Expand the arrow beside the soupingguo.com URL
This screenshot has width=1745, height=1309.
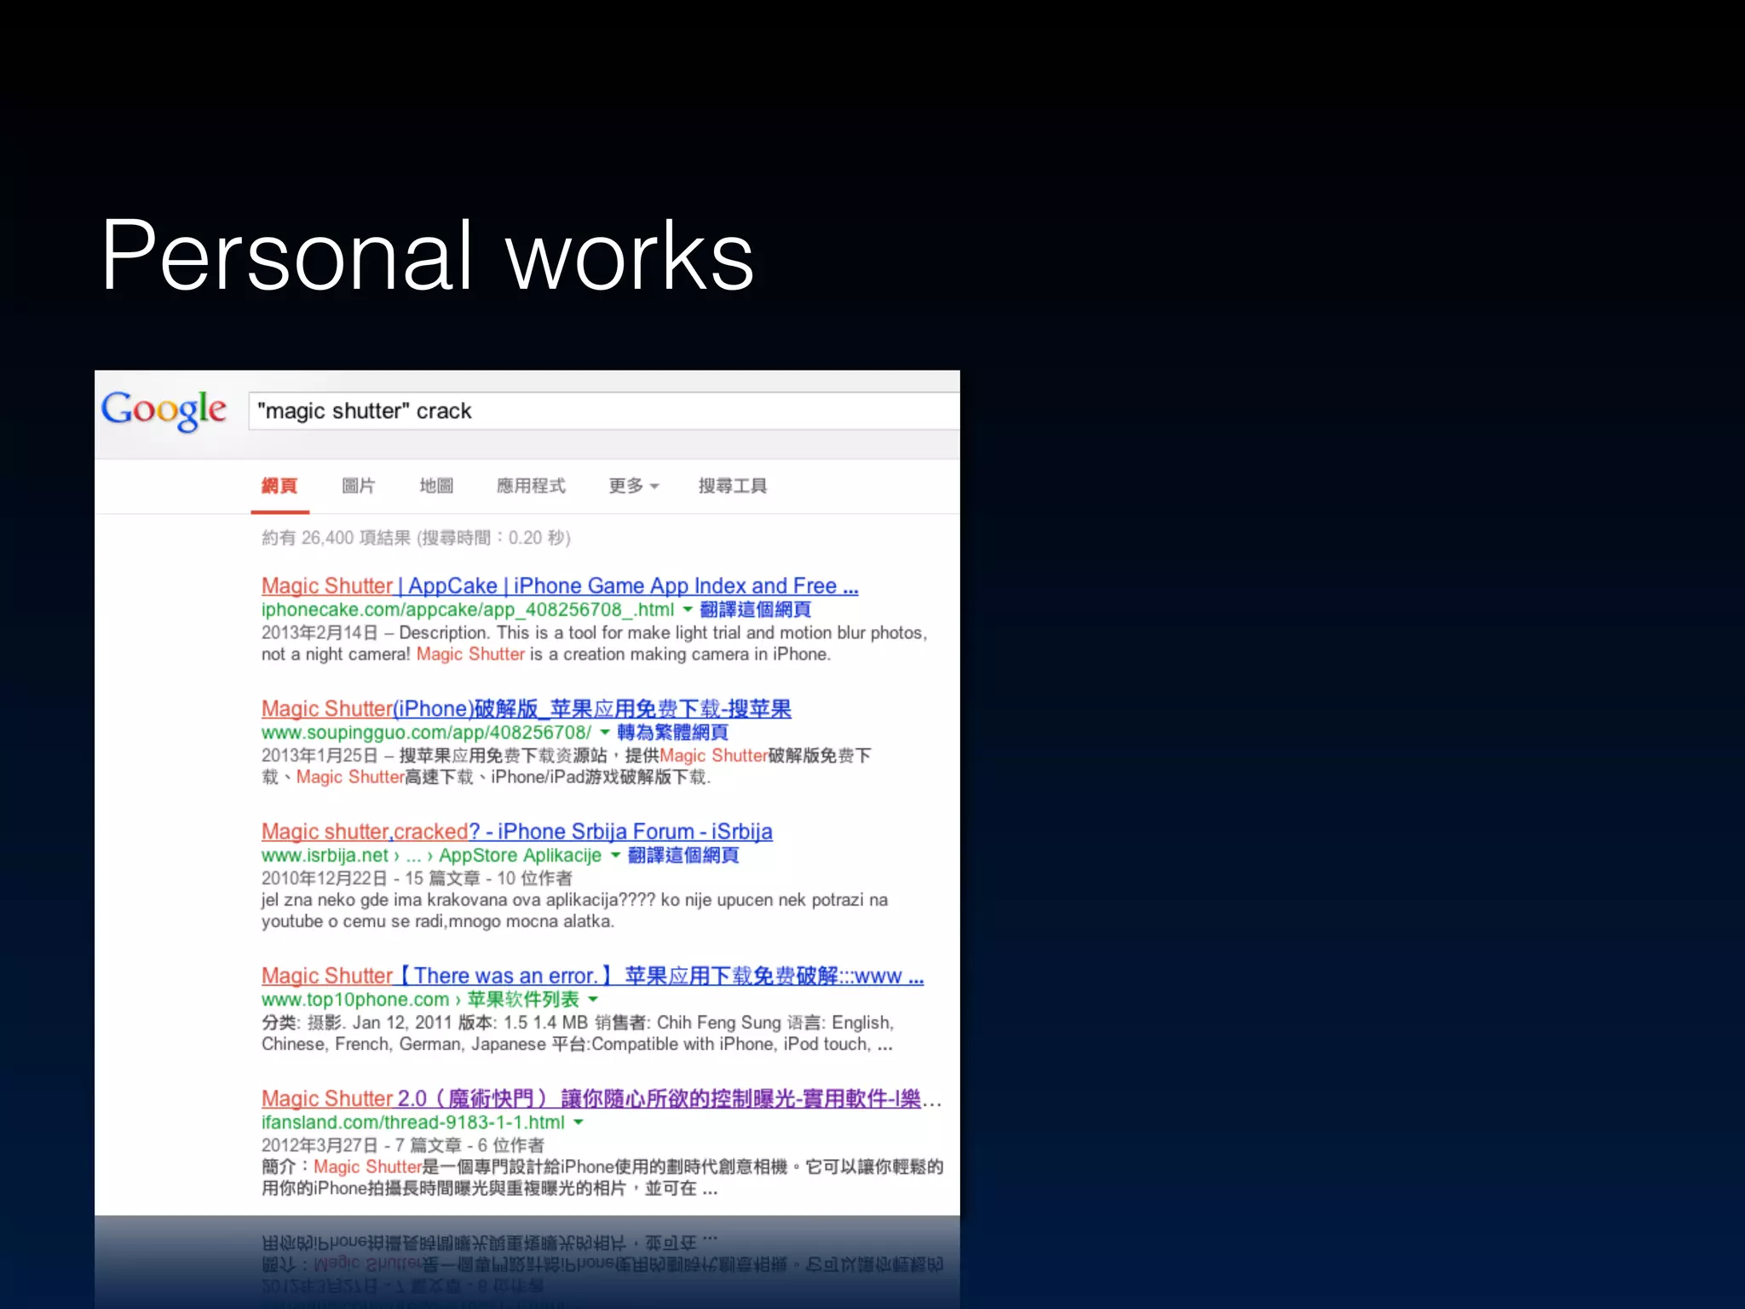coord(605,732)
